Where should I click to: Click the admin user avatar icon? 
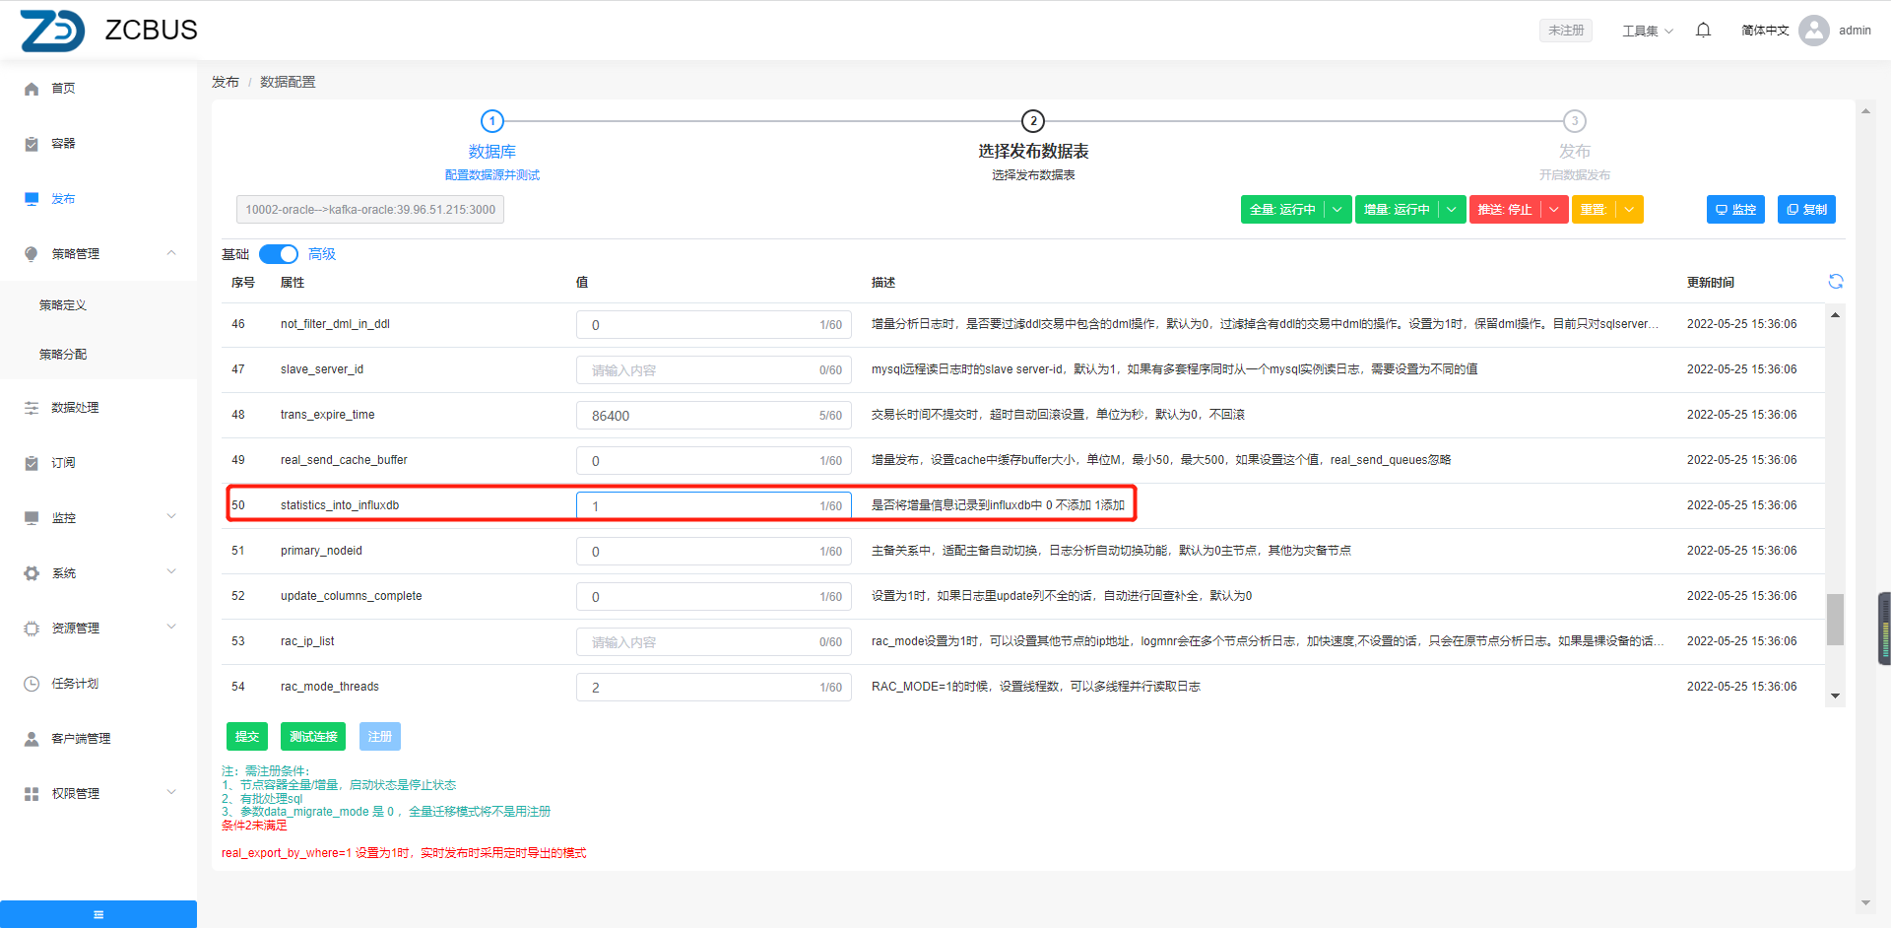pos(1813,31)
